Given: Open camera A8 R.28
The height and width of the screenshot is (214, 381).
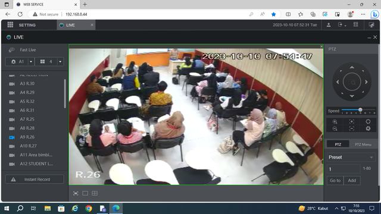Looking at the screenshot, I should pyautogui.click(x=27, y=128).
